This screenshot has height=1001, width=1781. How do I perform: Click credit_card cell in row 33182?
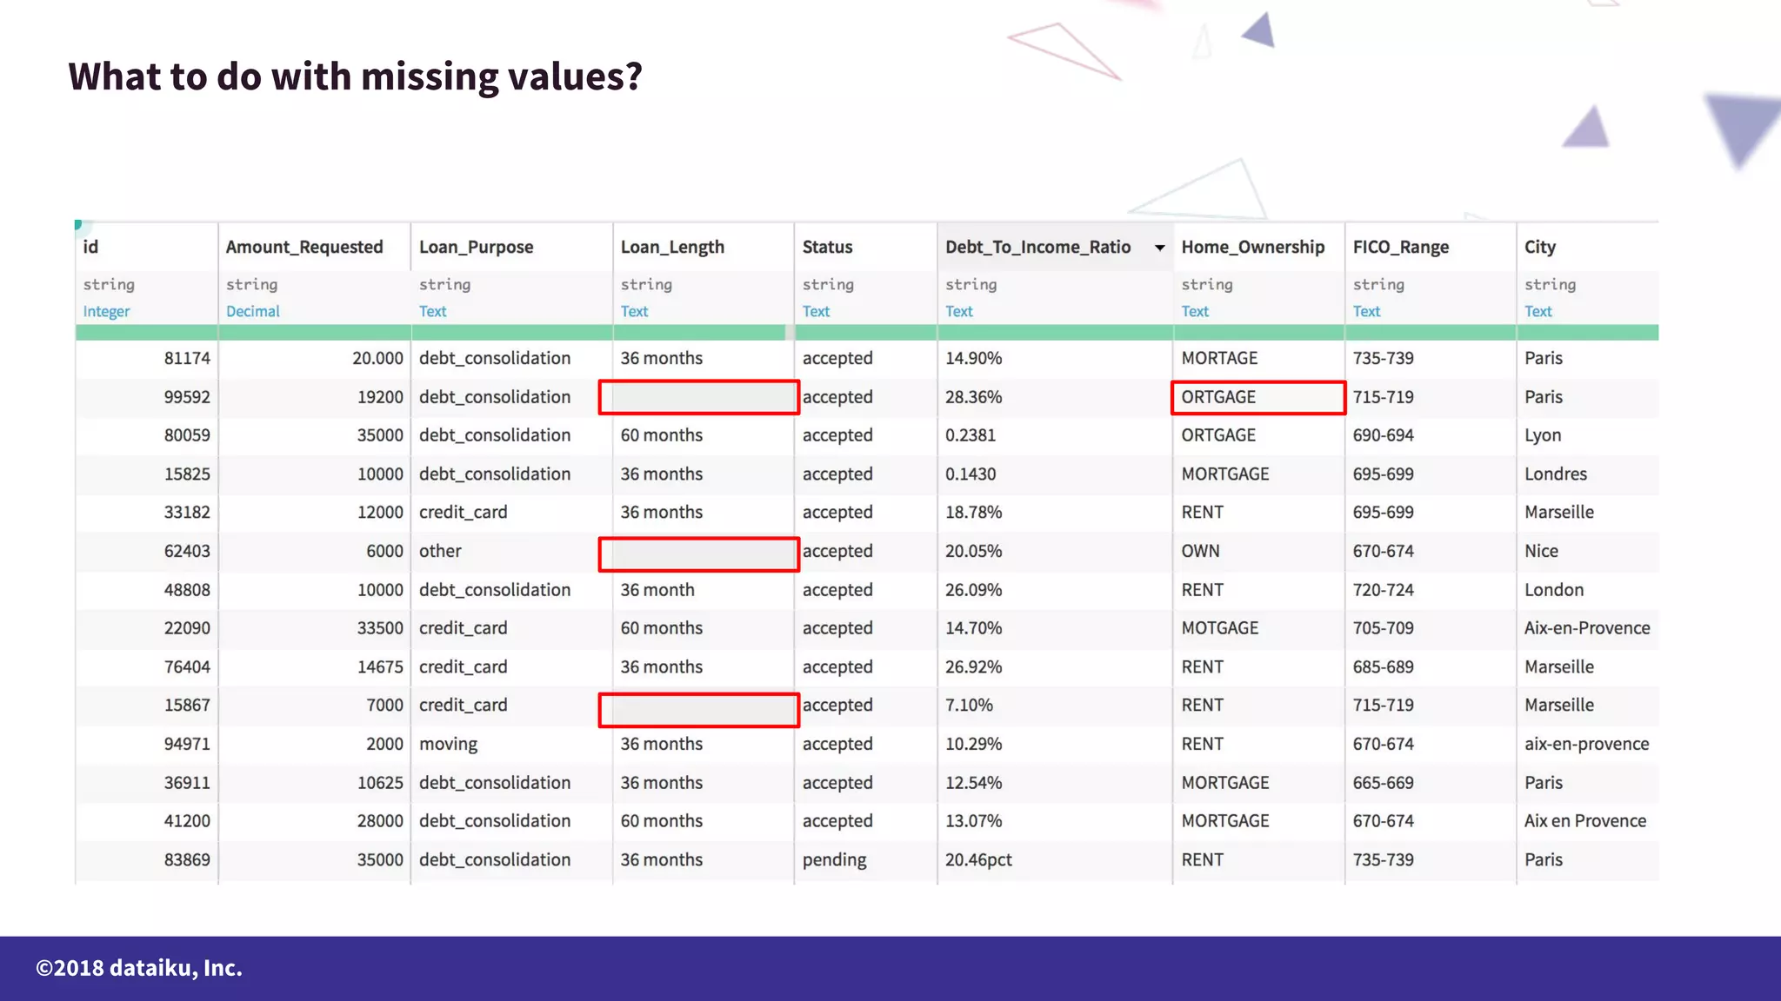point(463,513)
